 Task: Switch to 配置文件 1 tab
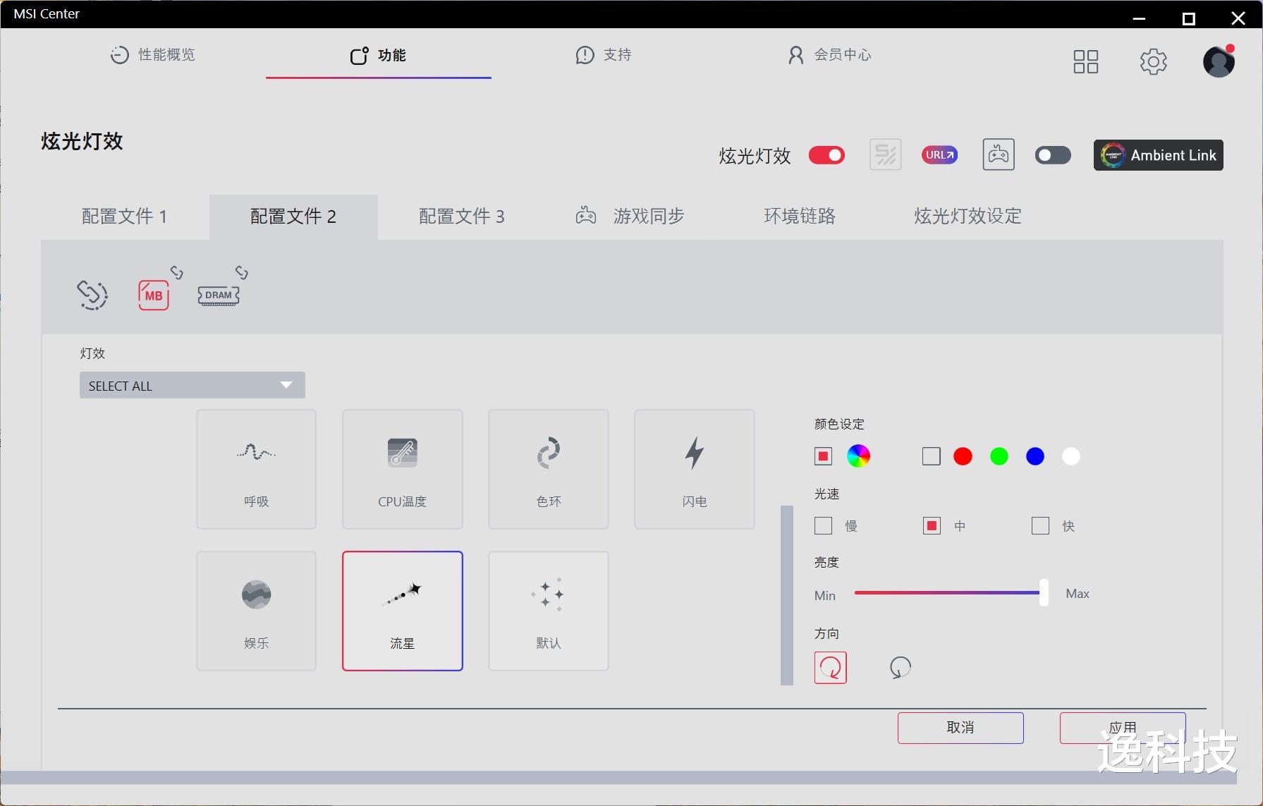click(125, 216)
